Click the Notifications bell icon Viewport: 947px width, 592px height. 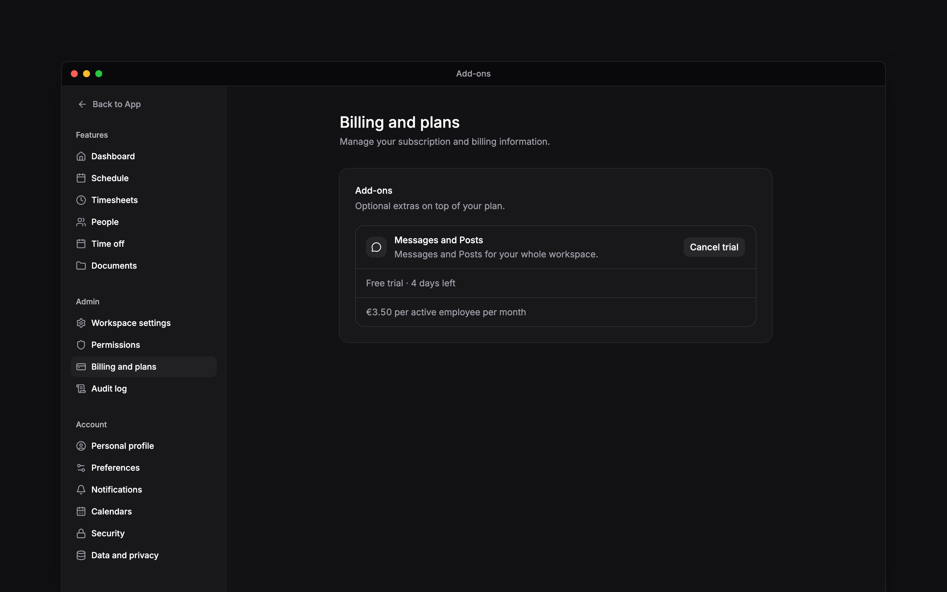[x=81, y=490]
